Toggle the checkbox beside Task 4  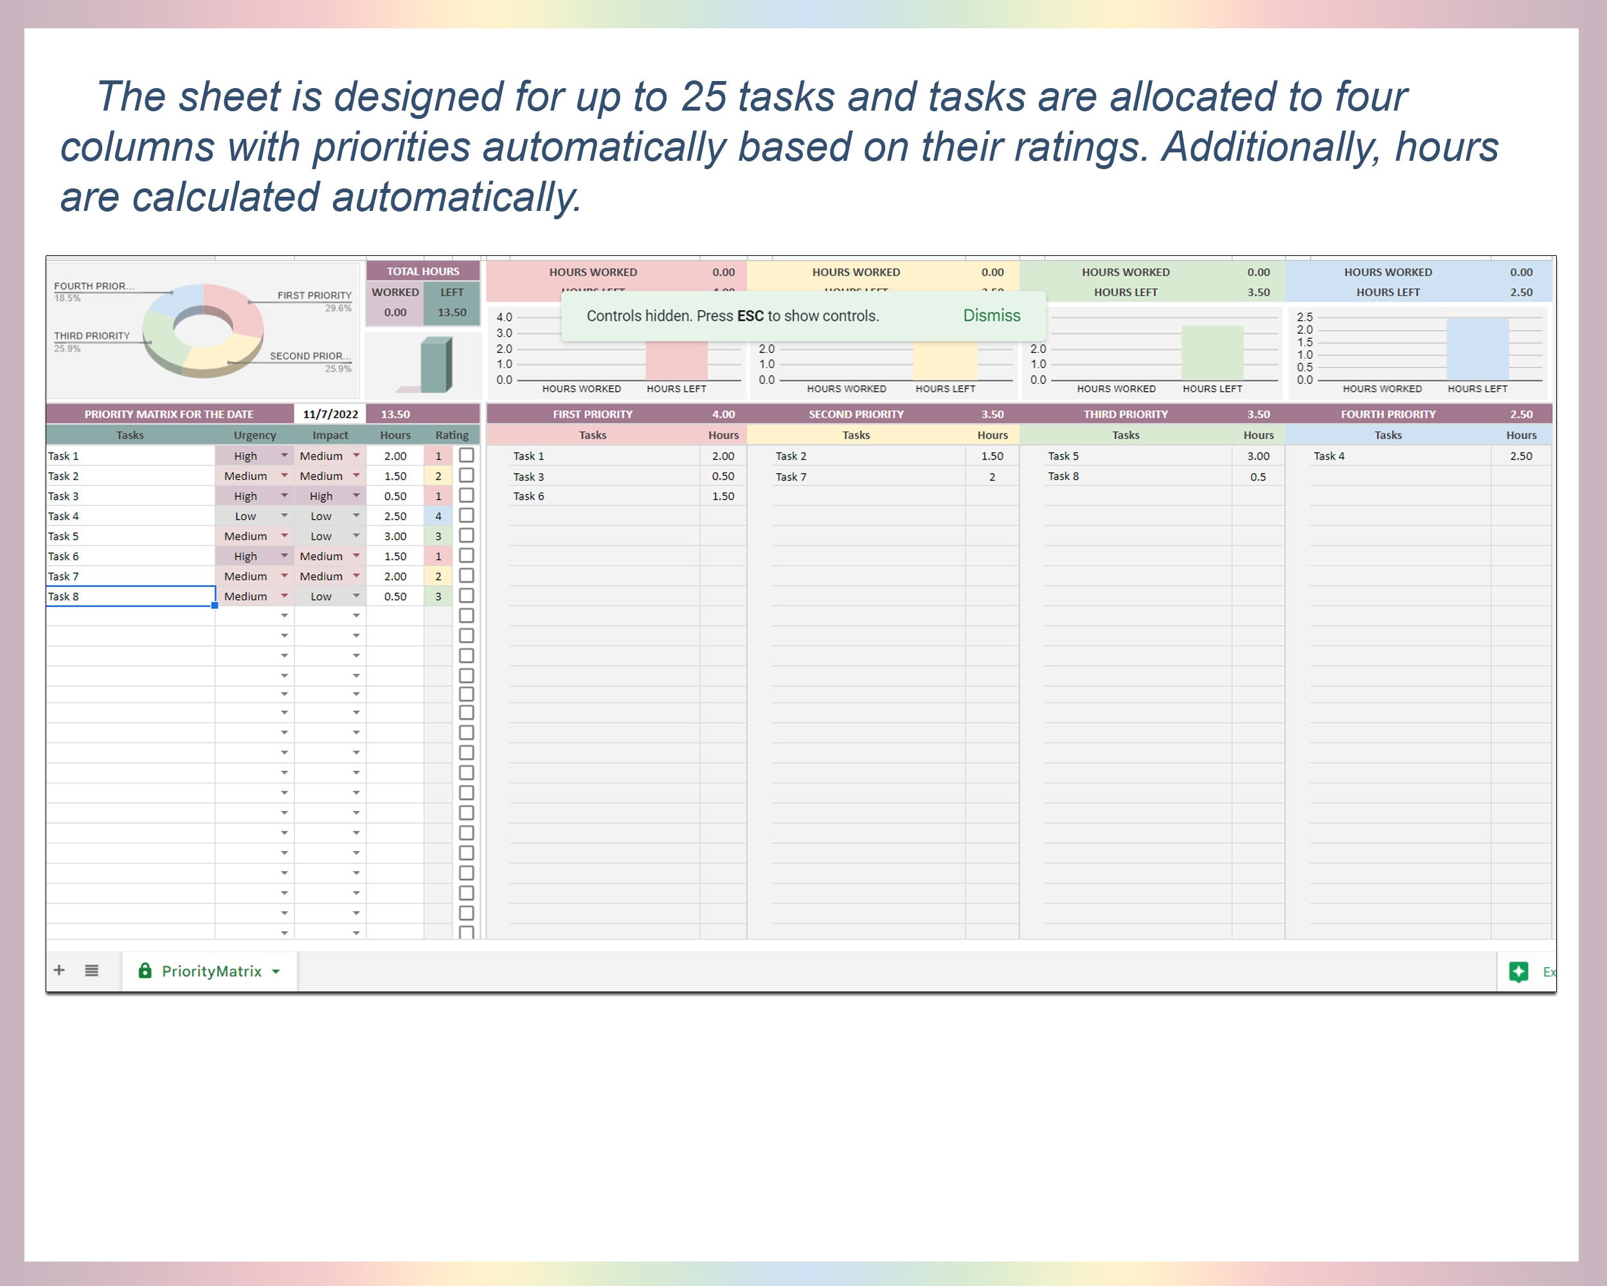468,515
